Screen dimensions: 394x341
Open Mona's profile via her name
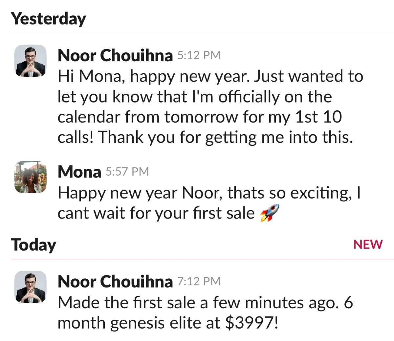[79, 172]
